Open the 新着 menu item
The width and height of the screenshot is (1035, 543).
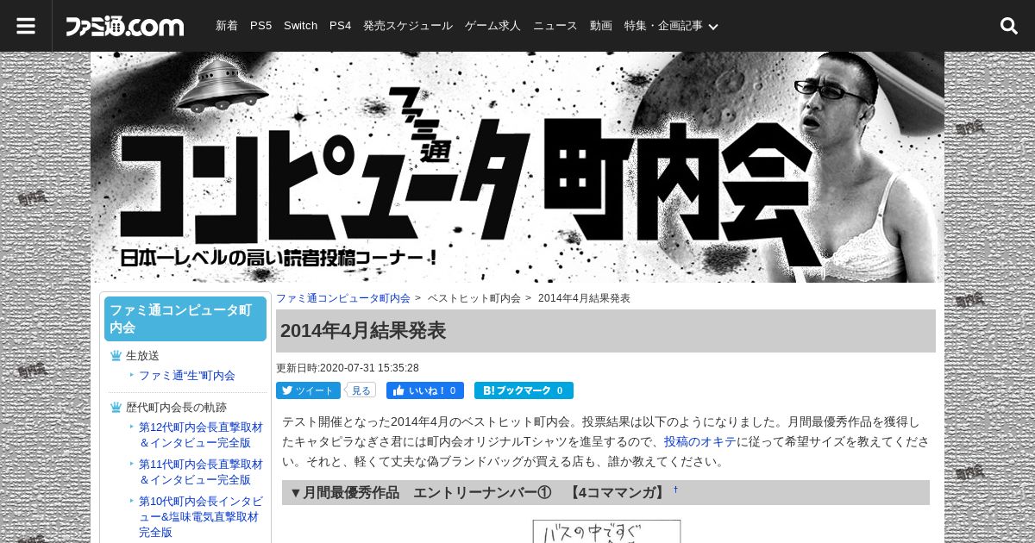(227, 26)
